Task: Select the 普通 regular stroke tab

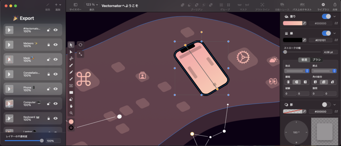Action: [303, 60]
